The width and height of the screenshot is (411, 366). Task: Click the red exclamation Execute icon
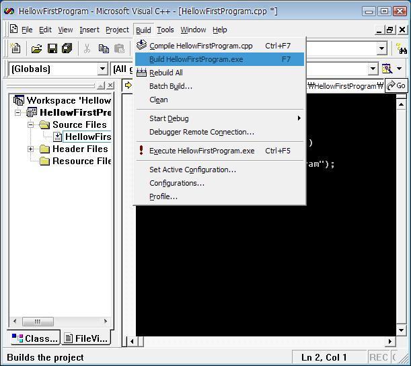[141, 150]
